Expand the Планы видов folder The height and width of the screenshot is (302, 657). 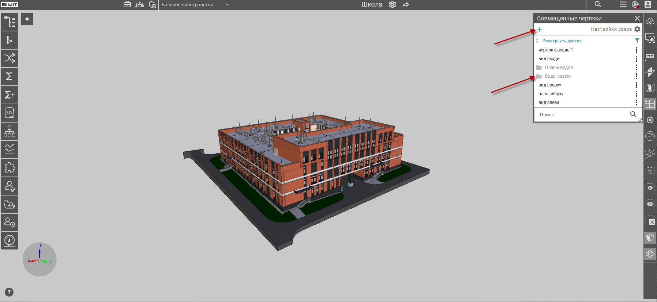(x=559, y=67)
